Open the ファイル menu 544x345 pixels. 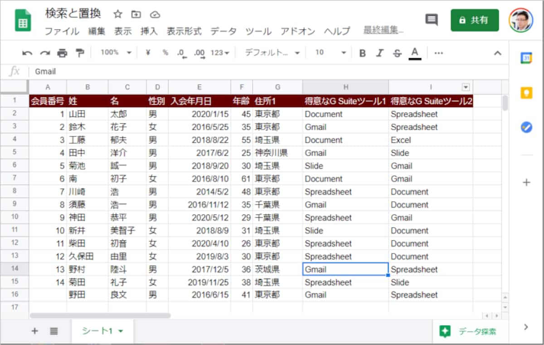tap(62, 31)
